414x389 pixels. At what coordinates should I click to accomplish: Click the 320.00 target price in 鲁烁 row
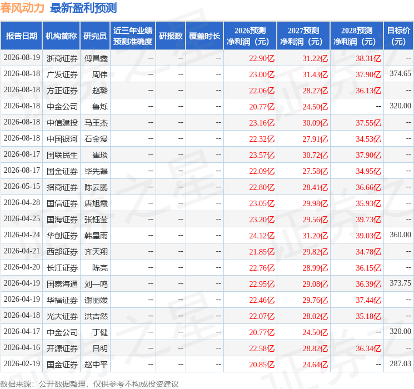click(400, 106)
